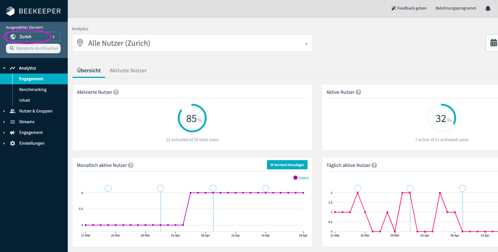The image size is (498, 252).
Task: Click the calendar date picker icon
Action: tap(493, 43)
